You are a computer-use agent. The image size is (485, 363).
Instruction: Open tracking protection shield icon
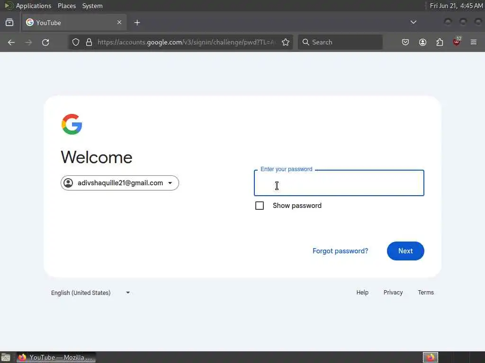76,42
